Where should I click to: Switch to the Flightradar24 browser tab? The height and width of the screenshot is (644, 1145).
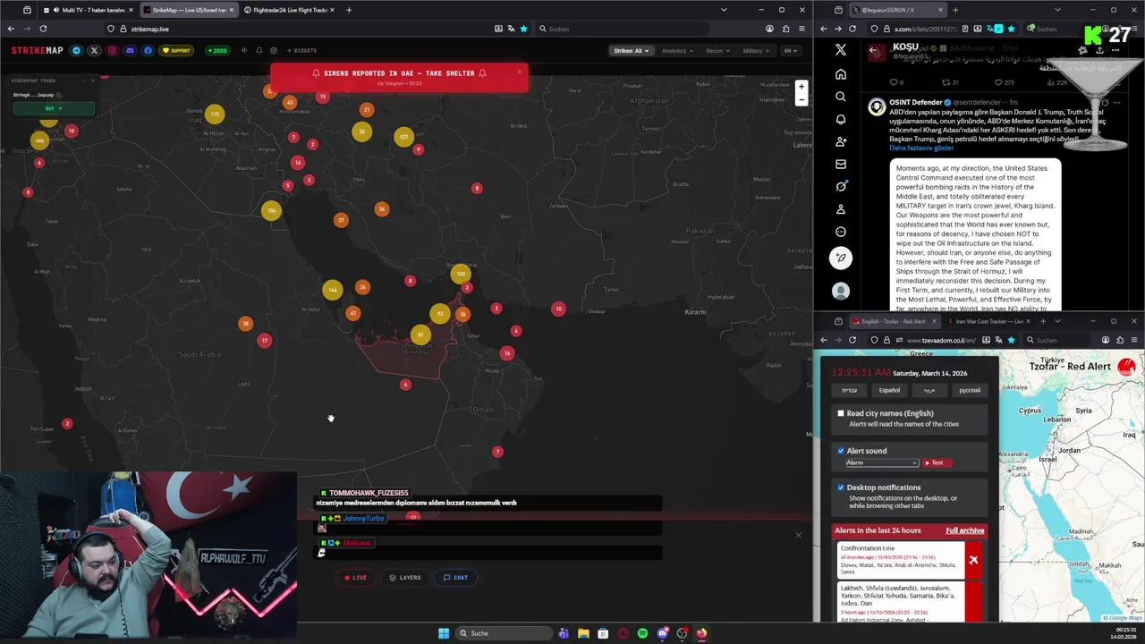click(291, 10)
